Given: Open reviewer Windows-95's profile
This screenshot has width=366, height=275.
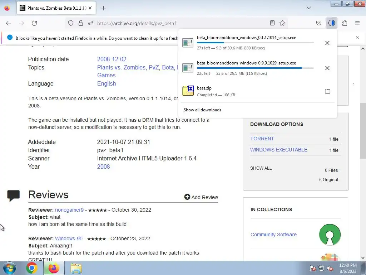Looking at the screenshot, I should tap(69, 238).
